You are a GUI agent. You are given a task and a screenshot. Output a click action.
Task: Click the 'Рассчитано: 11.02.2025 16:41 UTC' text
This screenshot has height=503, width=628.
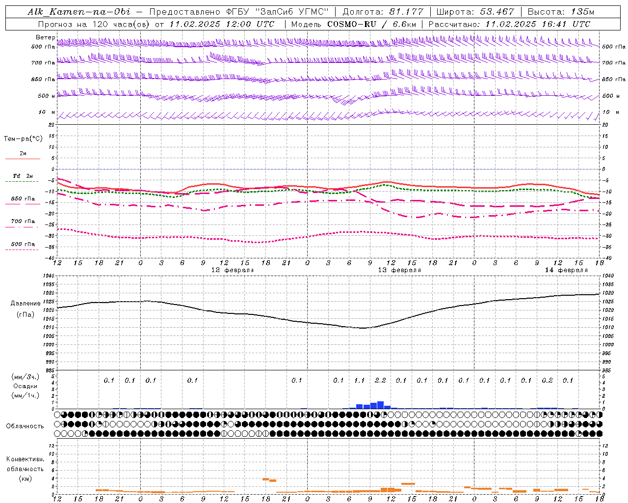point(510,24)
